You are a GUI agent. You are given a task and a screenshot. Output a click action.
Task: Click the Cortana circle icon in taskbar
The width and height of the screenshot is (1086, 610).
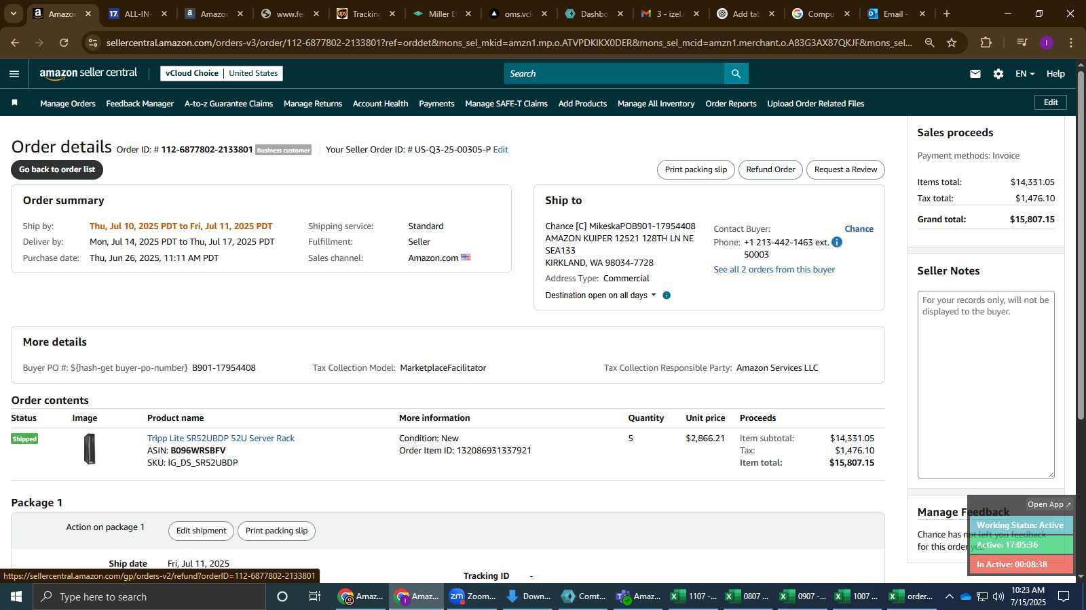282,596
